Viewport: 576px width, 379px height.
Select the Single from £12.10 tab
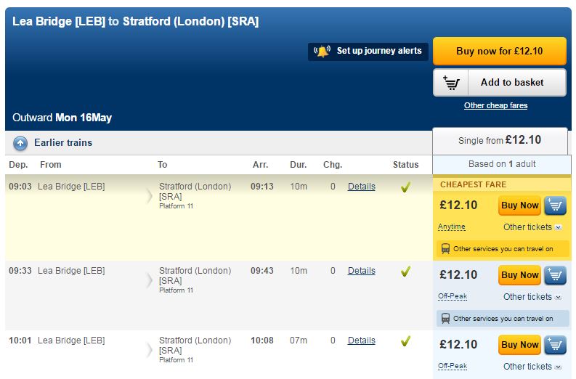[500, 140]
